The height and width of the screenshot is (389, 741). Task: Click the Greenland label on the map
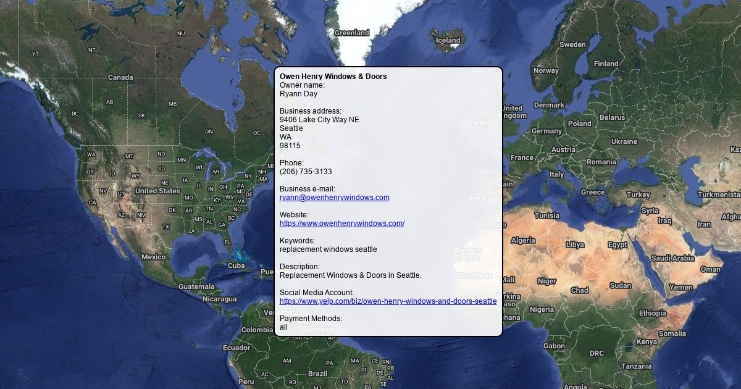(x=351, y=33)
